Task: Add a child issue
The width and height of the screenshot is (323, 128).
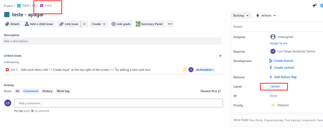Action: pos(39,24)
